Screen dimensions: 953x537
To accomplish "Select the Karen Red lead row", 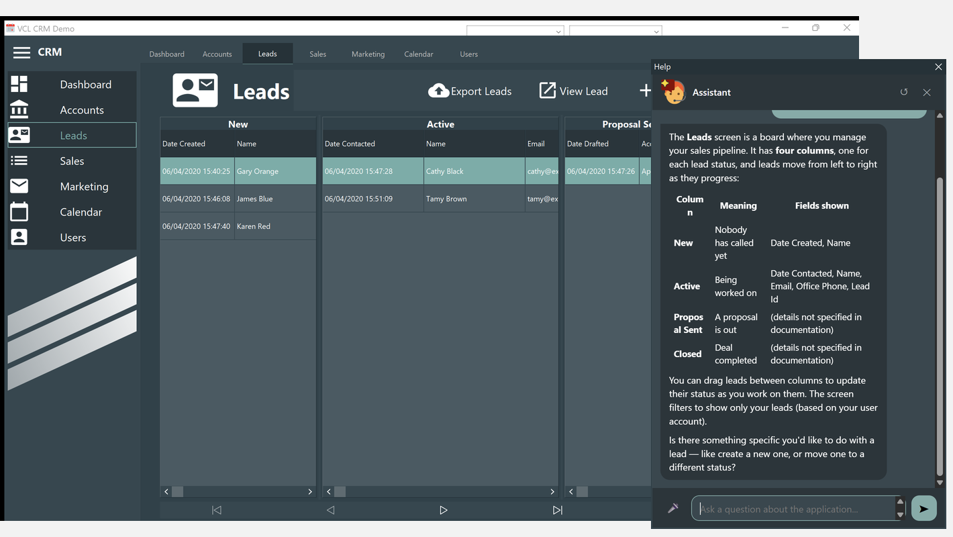I will [238, 226].
